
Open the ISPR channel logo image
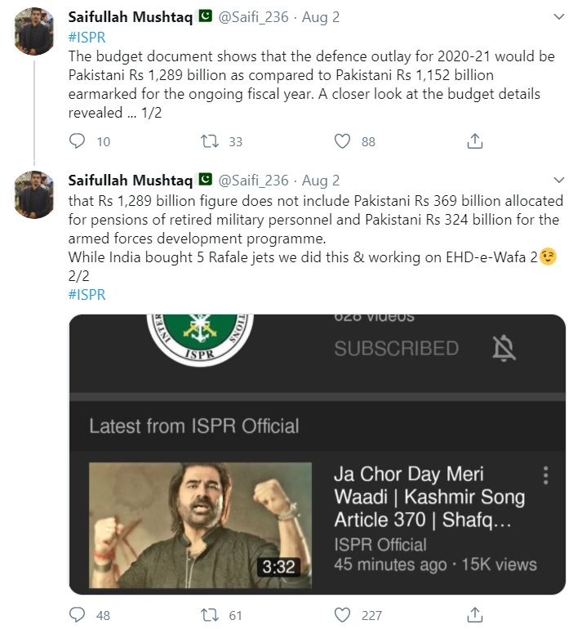click(200, 339)
